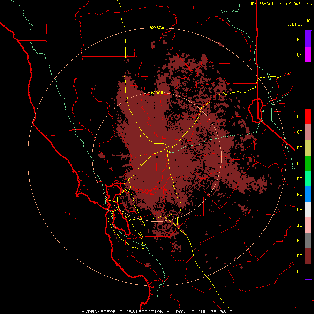Click the GC legend label
Viewport: 314px width, 314px height.
coord(299,241)
